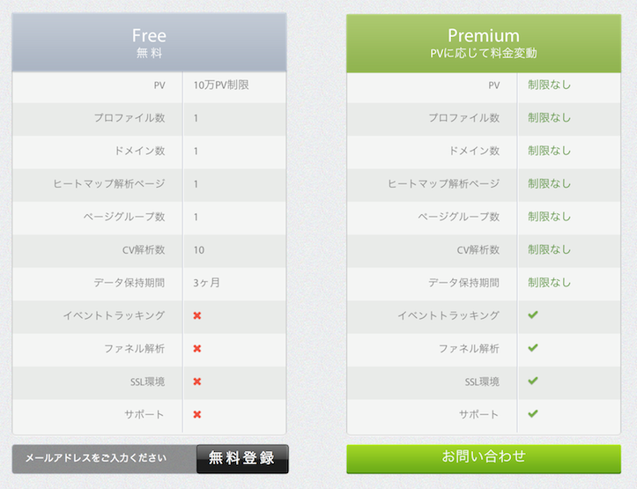Focus the email address input field
The height and width of the screenshot is (489, 637).
(x=104, y=458)
